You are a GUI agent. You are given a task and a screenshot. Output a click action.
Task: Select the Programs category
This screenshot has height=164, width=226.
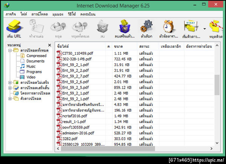point(34,72)
